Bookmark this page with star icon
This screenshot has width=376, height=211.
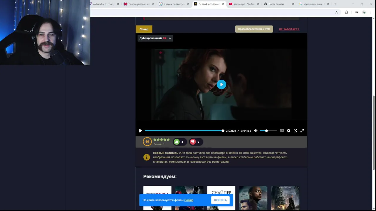[337, 12]
